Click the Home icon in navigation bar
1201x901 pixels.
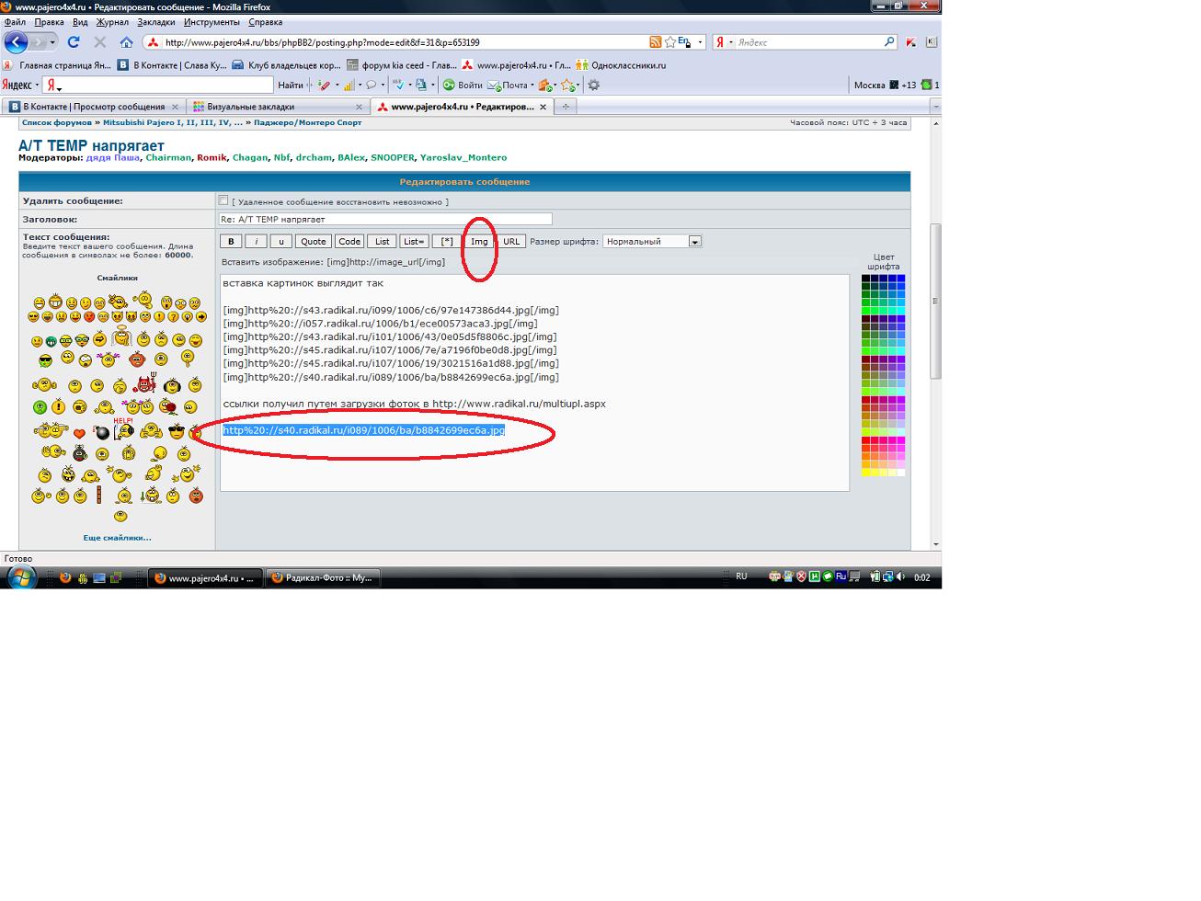coord(126,42)
